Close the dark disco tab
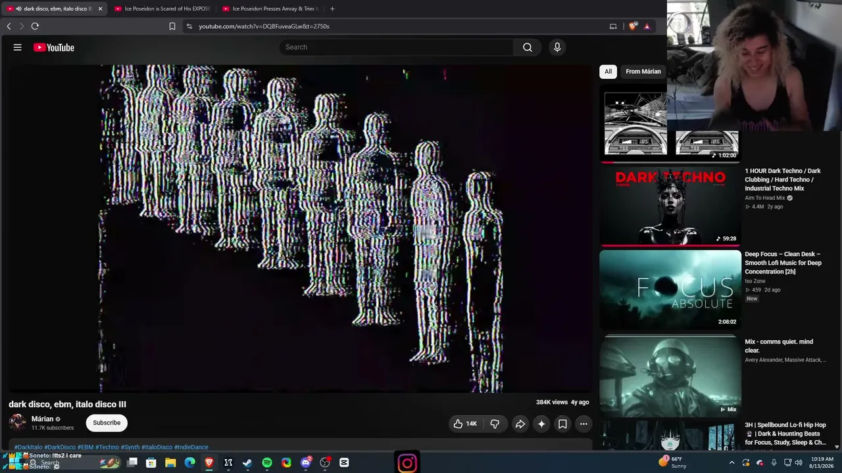Image resolution: width=842 pixels, height=473 pixels. click(100, 9)
